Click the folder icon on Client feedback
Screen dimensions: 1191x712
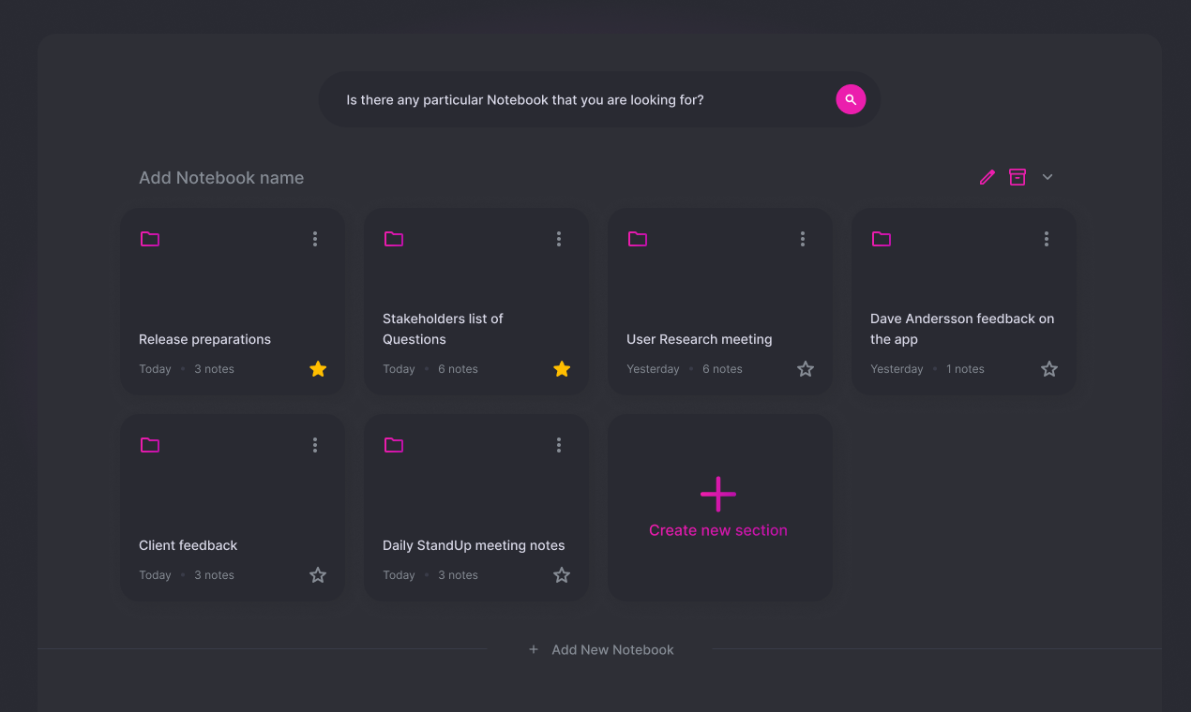click(150, 445)
